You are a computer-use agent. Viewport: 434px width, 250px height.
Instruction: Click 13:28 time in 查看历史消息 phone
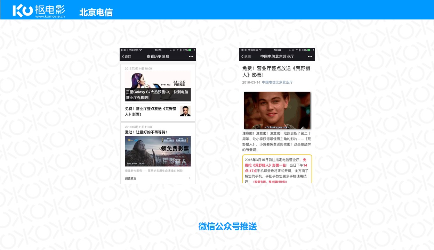point(158,50)
